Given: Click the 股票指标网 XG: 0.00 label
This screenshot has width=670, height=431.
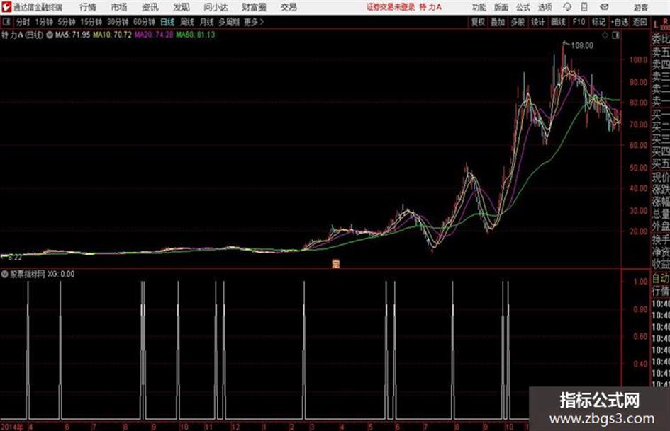Looking at the screenshot, I should click(43, 274).
